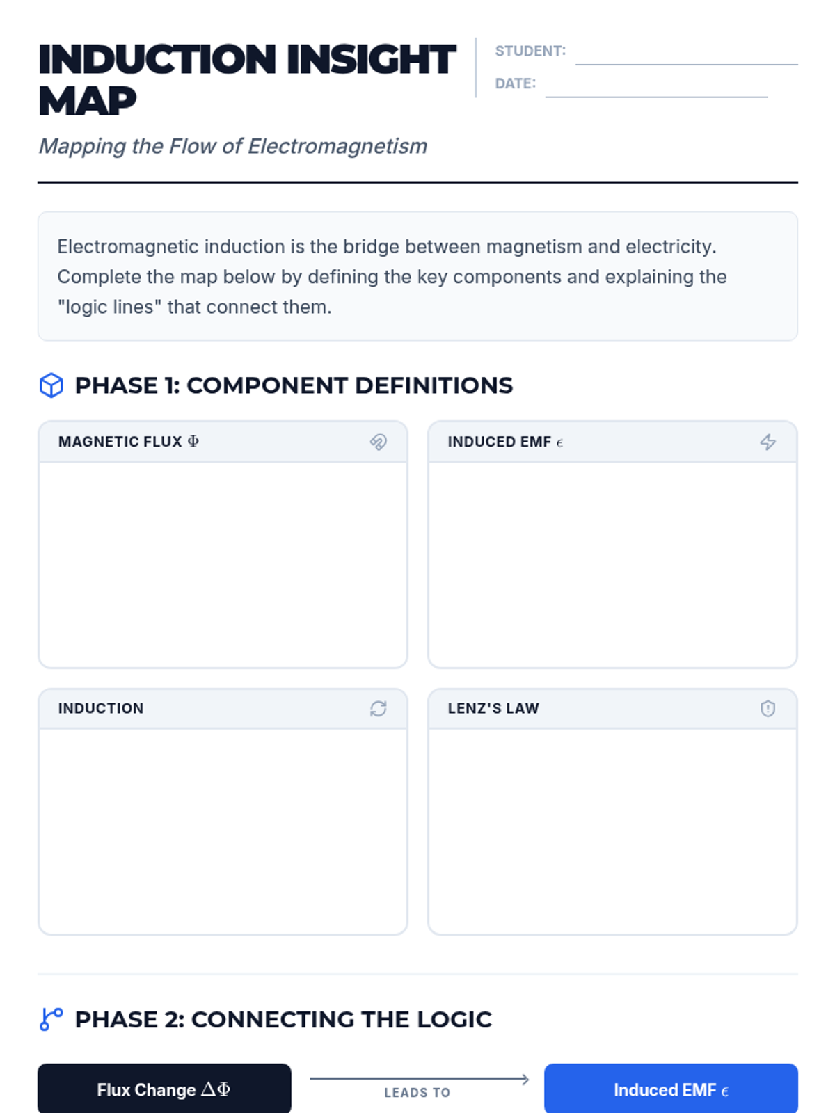This screenshot has width=835, height=1113.
Task: Click the magnet icon in Magnetic Flux card
Action: [379, 442]
